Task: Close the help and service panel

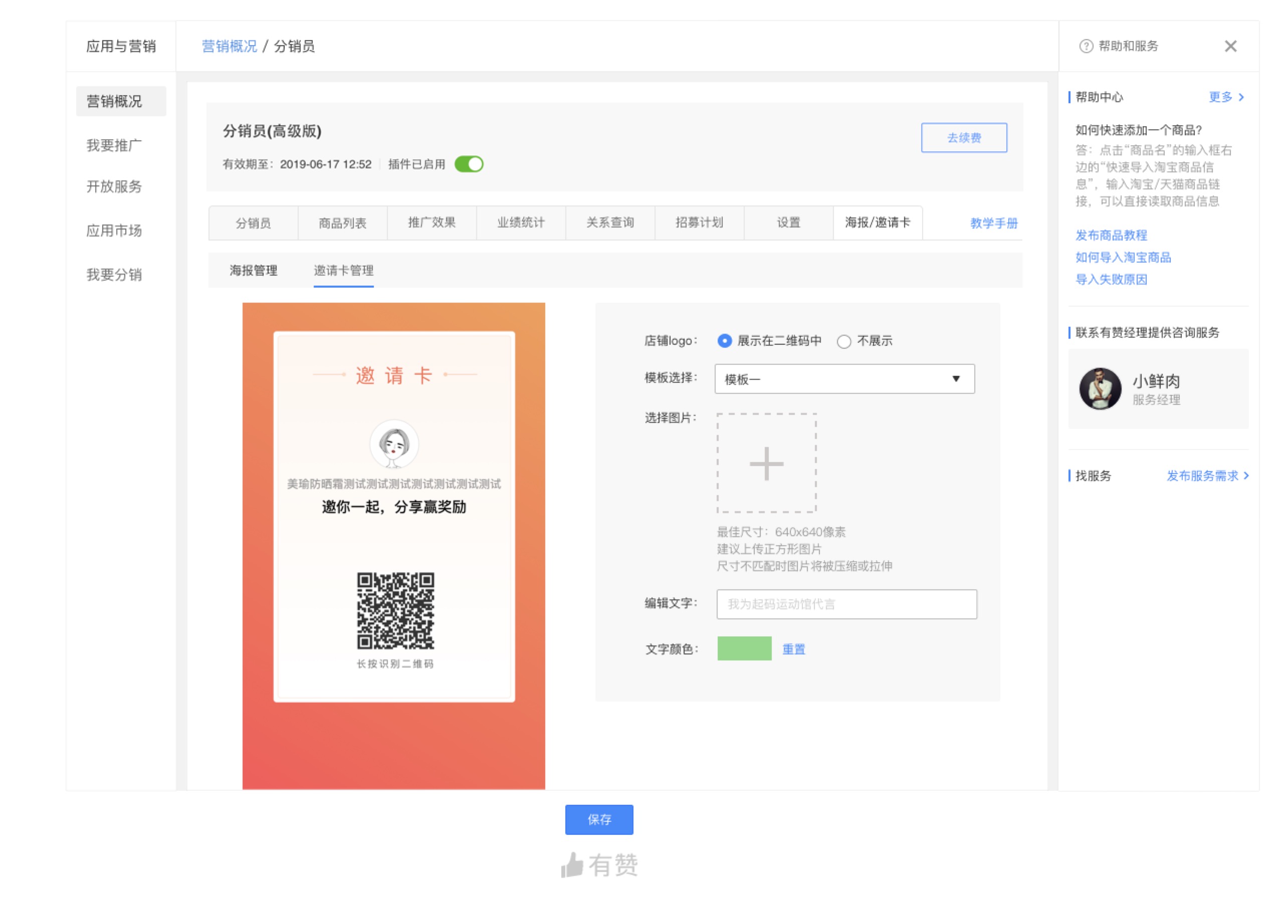Action: pyautogui.click(x=1230, y=47)
